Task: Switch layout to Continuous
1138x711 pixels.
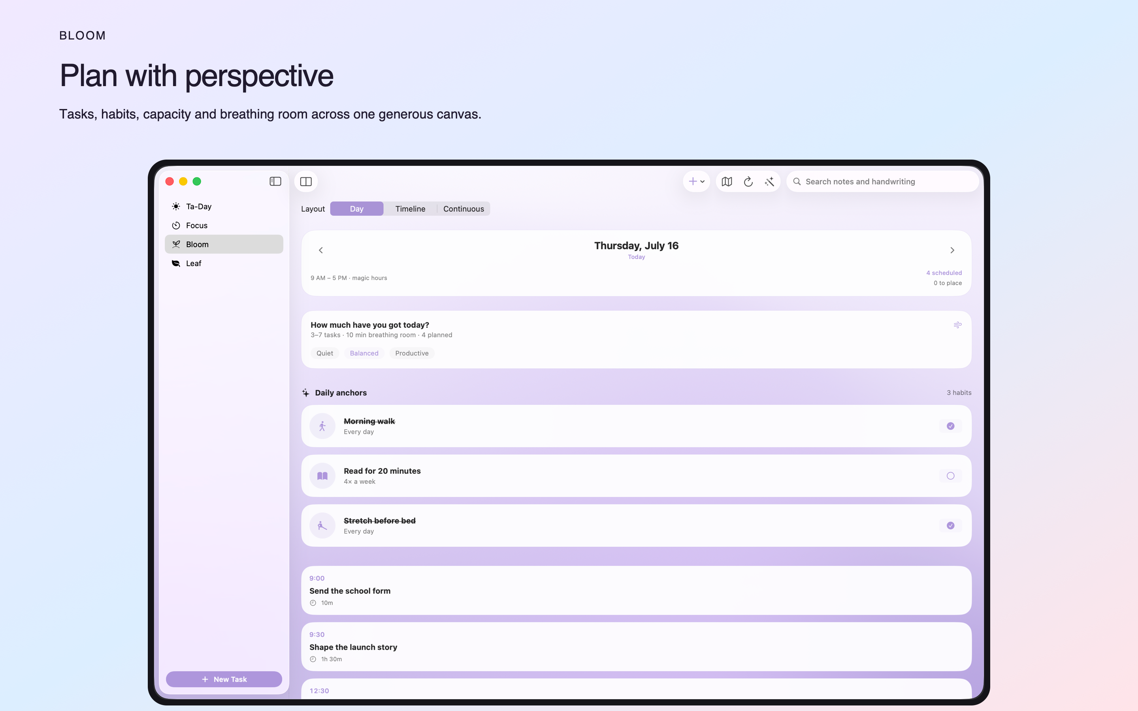Action: 463,209
